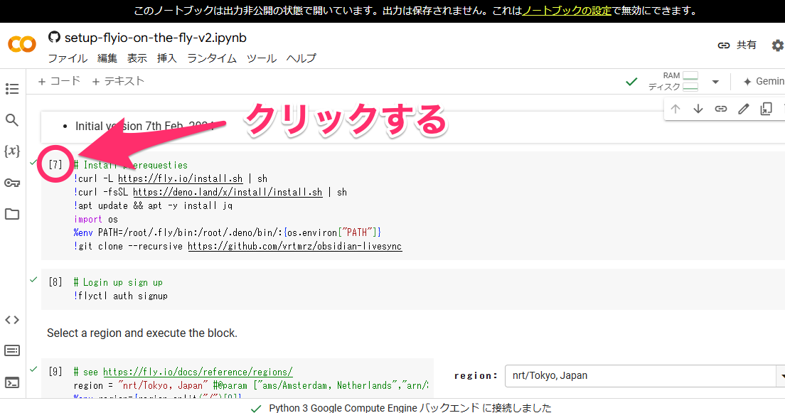The image size is (785, 413).
Task: Open the Files browser in the sidebar
Action: click(11, 214)
